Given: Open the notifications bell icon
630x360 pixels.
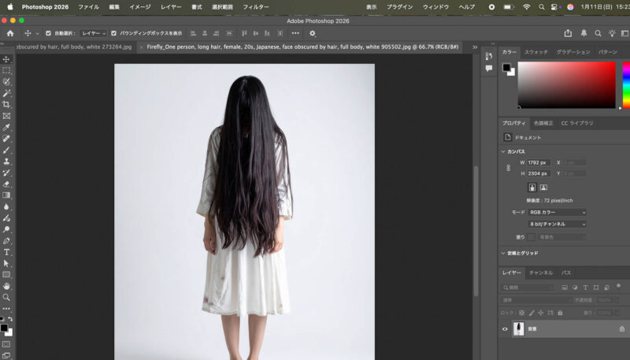Looking at the screenshot, I should [x=584, y=33].
